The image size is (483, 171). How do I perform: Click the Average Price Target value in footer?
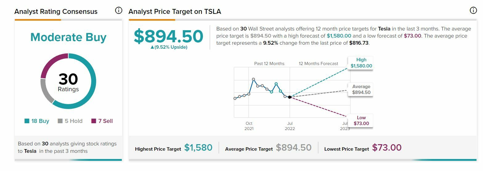click(x=294, y=148)
